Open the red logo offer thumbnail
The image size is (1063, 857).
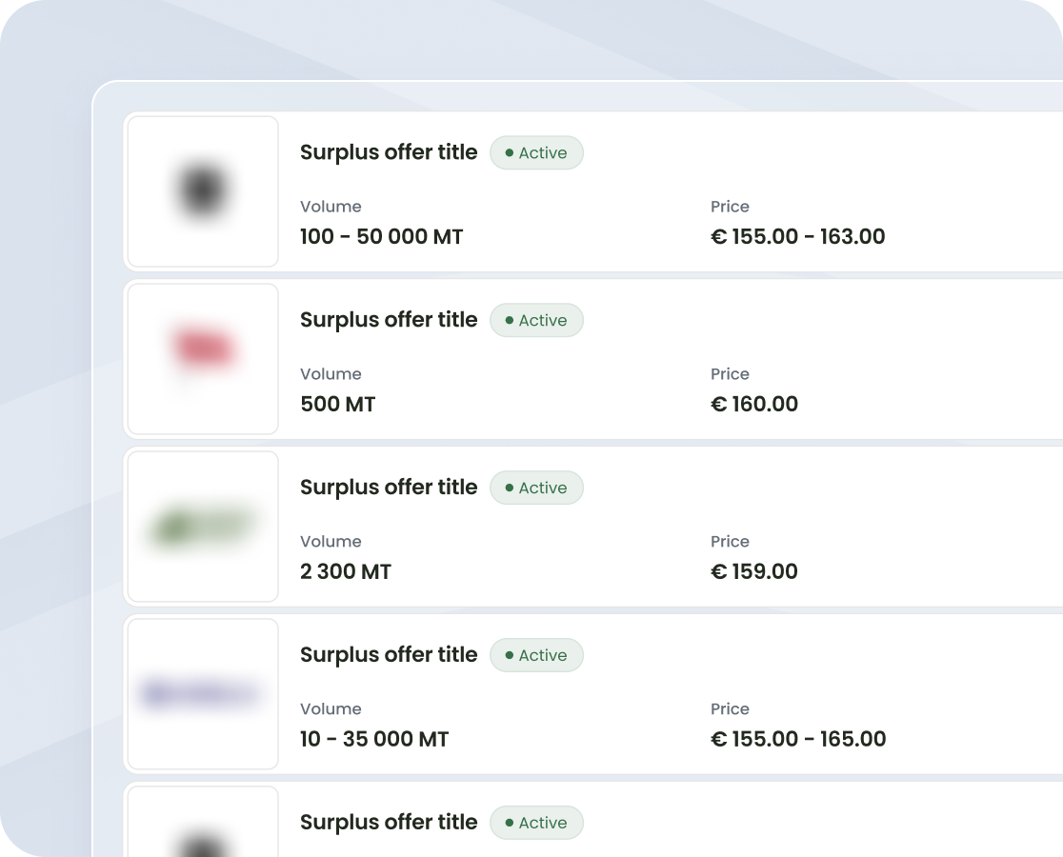203,359
